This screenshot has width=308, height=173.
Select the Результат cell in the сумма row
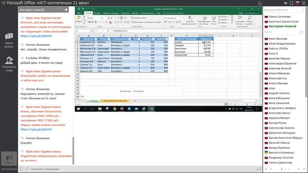[206, 42]
